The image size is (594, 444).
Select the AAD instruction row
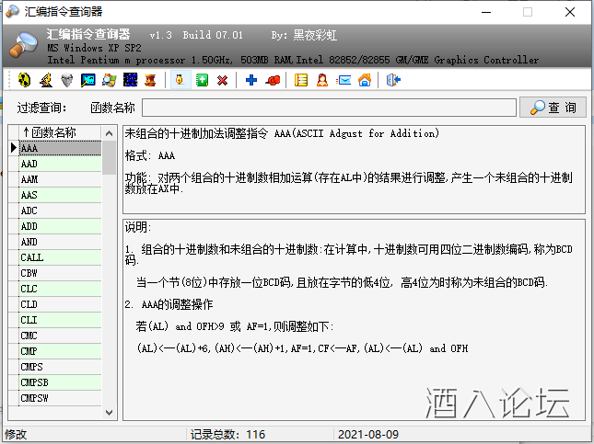[60, 164]
